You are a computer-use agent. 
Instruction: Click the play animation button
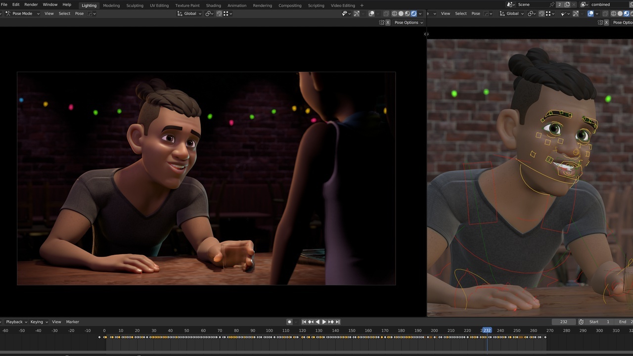[x=324, y=322]
